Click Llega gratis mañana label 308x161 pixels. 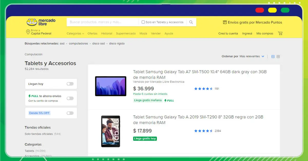click(x=148, y=100)
